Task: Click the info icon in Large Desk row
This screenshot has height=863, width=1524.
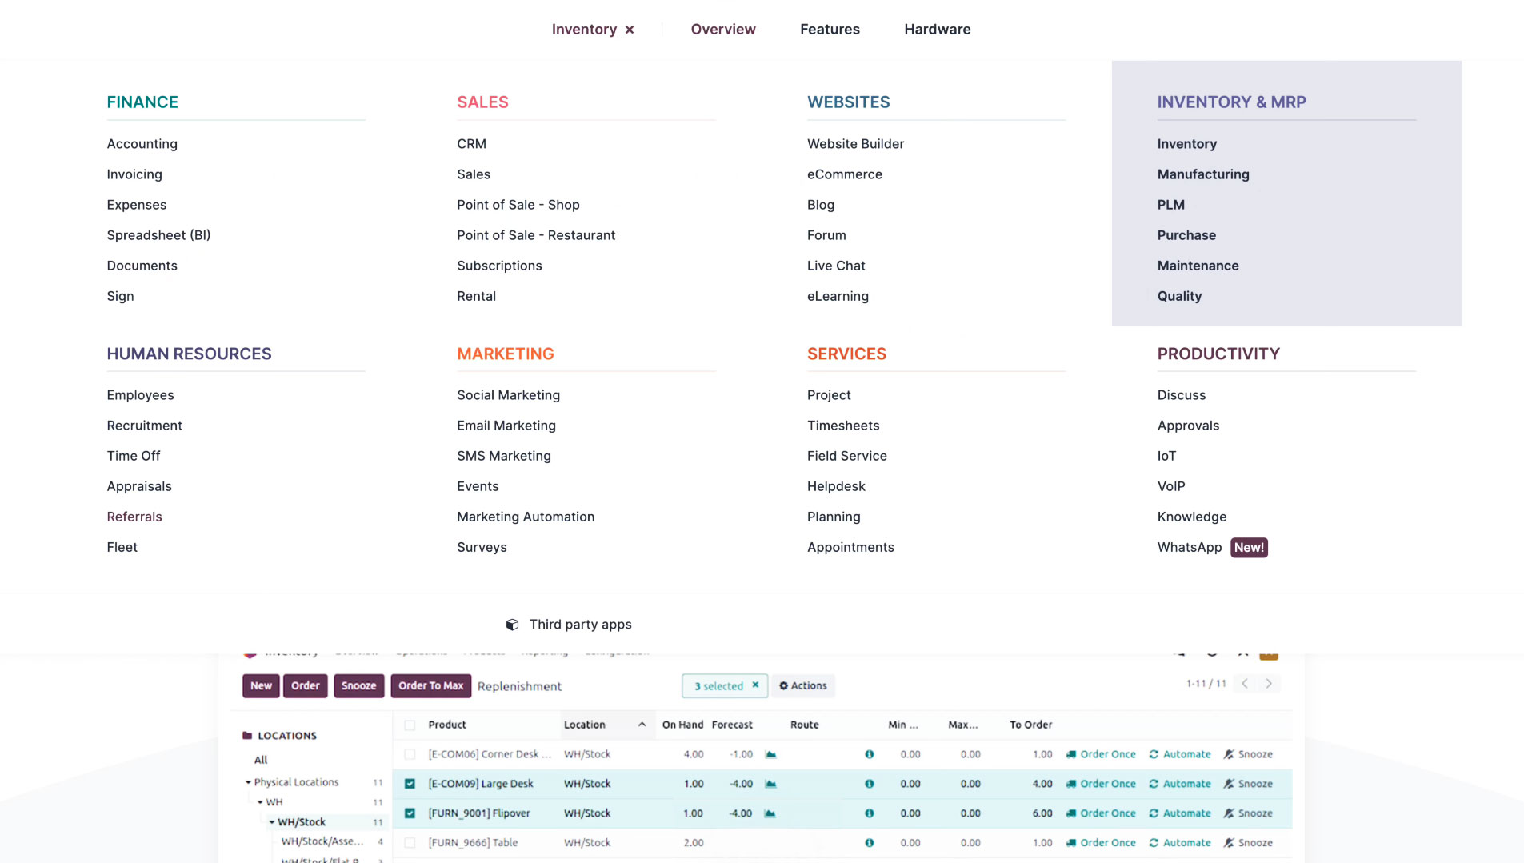Action: [870, 784]
